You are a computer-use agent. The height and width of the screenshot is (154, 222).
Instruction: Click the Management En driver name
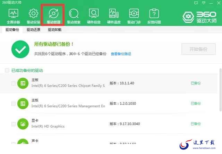(68, 106)
